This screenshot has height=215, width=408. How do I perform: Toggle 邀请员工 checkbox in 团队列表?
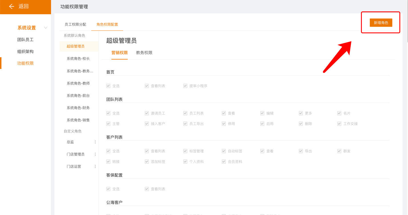(x=147, y=113)
